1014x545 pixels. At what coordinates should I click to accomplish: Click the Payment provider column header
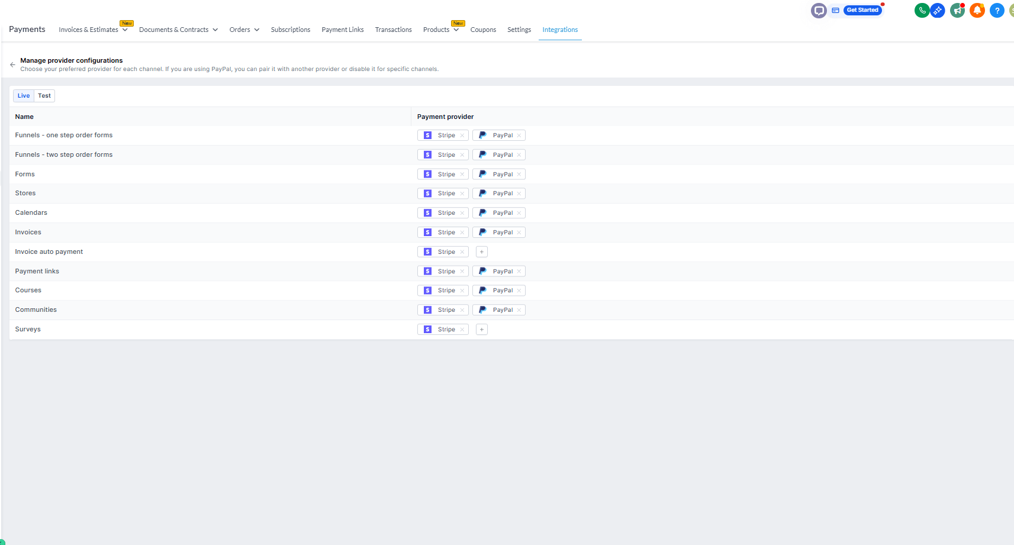click(446, 117)
